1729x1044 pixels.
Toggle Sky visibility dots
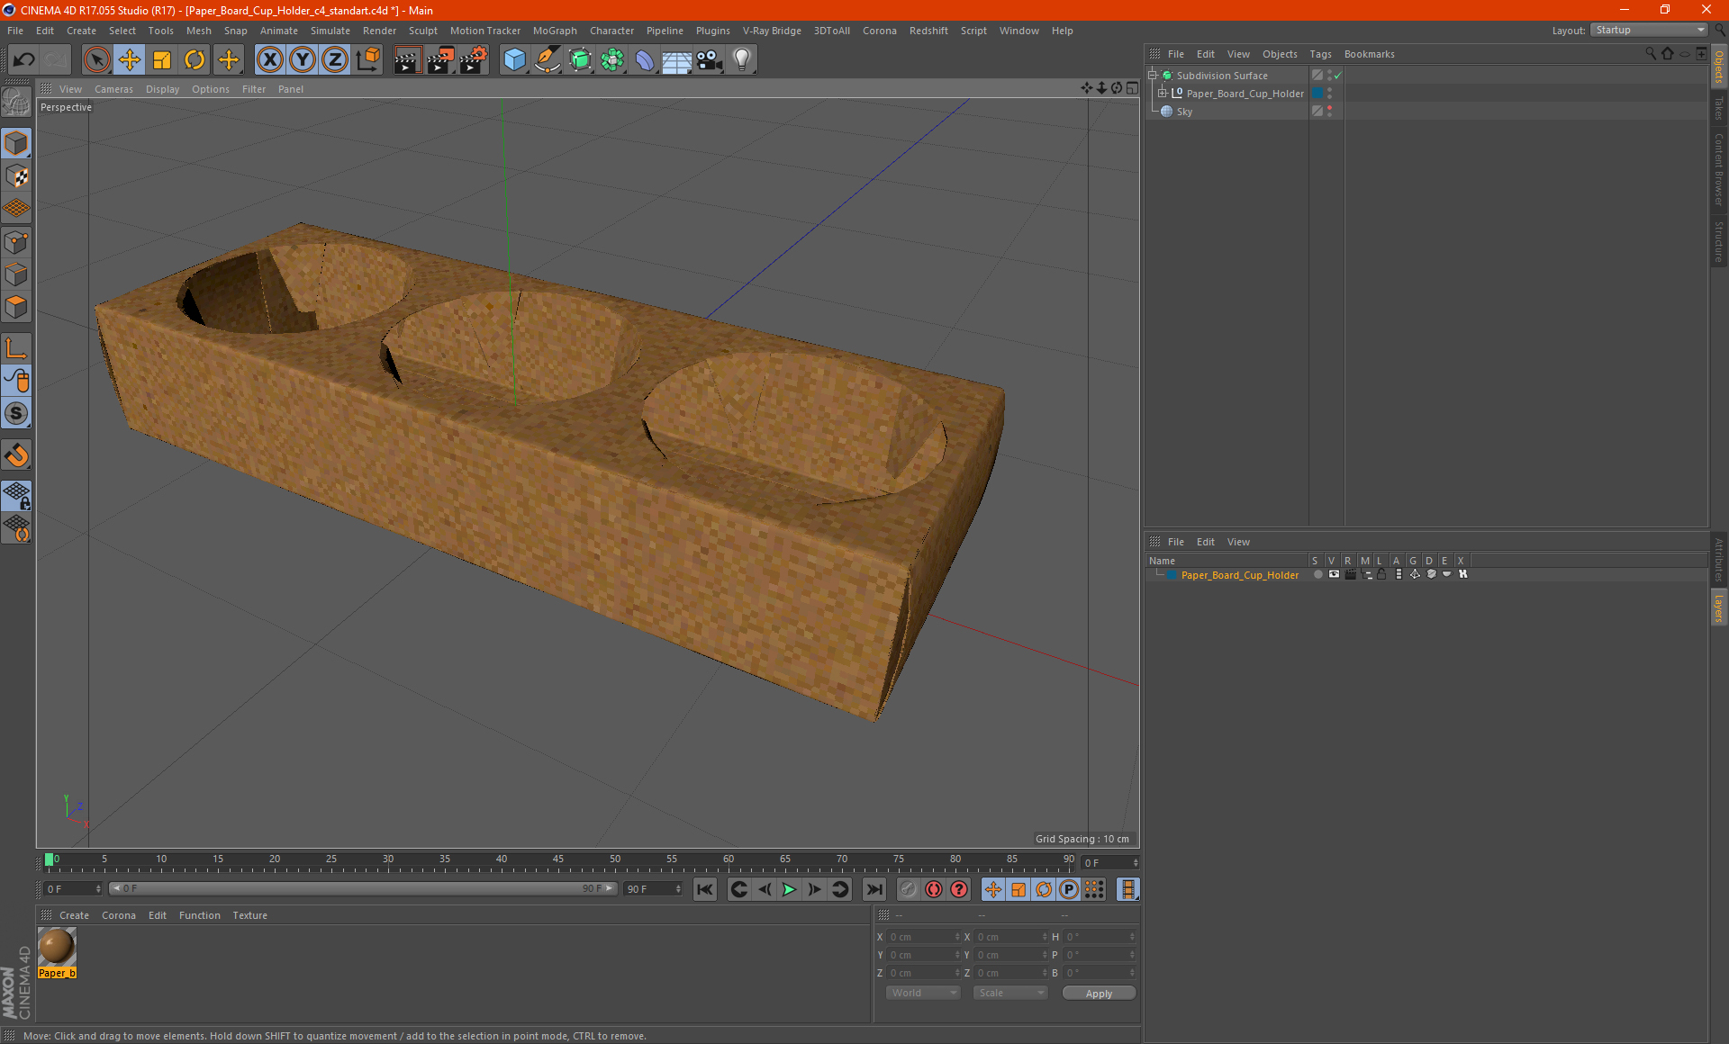pos(1329,112)
